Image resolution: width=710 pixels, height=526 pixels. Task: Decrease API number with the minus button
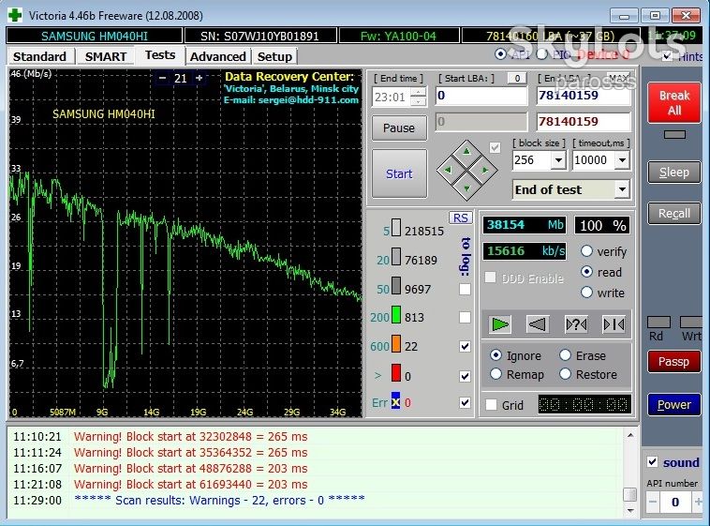click(653, 502)
